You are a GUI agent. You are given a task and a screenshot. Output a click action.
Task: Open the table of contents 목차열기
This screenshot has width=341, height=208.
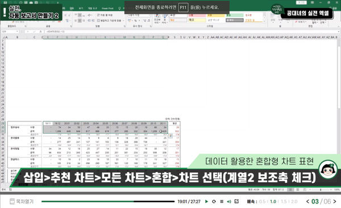click(22, 202)
